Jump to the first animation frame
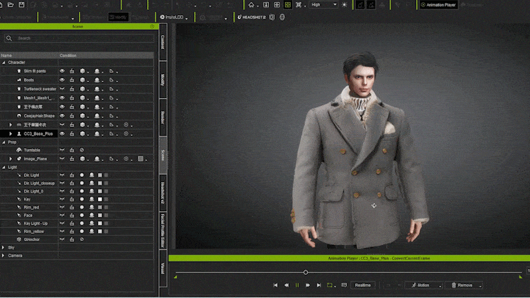This screenshot has height=298, width=530. pyautogui.click(x=276, y=285)
